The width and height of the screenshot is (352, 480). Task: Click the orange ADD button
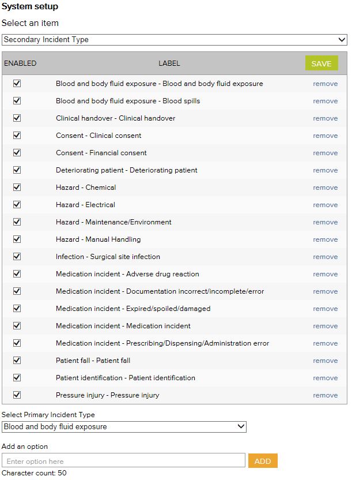(x=263, y=461)
